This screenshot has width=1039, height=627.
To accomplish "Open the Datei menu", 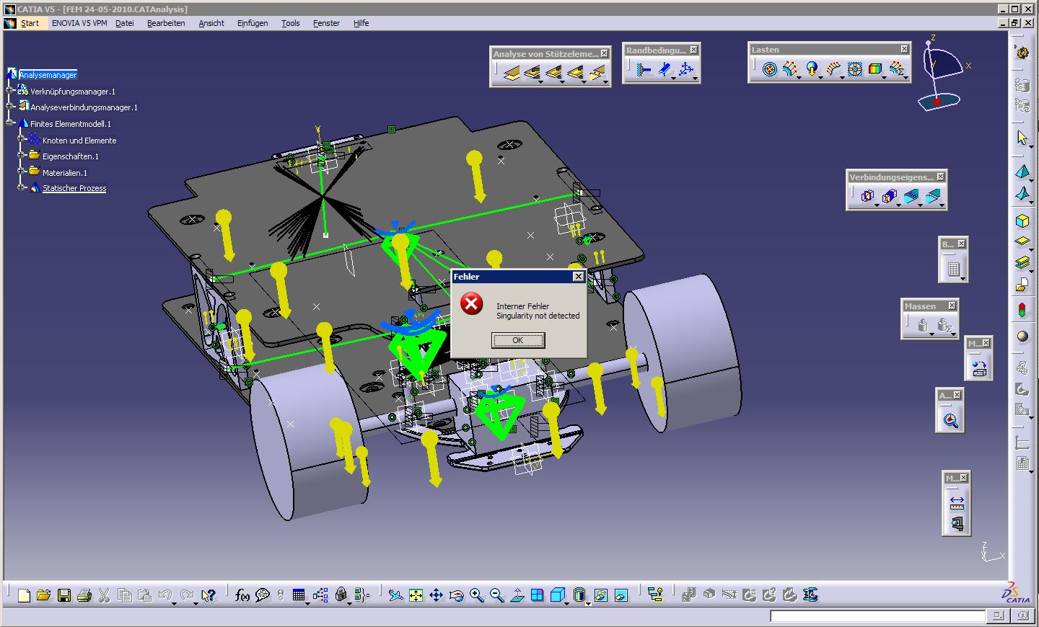I will tap(125, 23).
